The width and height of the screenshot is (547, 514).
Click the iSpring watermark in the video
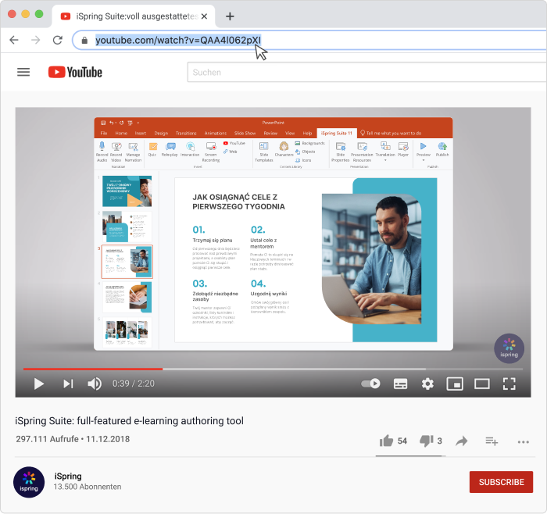[509, 348]
